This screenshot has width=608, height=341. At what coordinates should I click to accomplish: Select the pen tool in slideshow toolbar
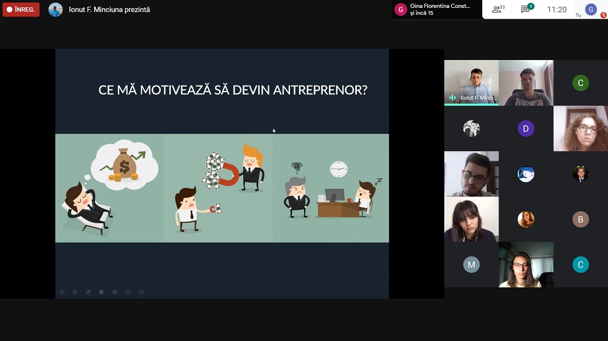click(x=88, y=292)
